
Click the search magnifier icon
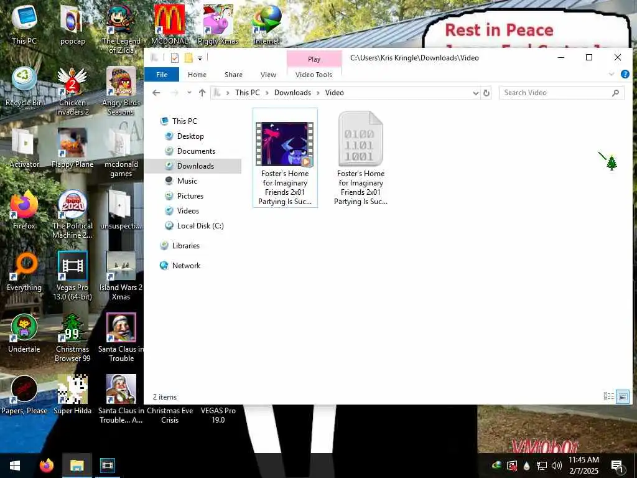(x=616, y=93)
